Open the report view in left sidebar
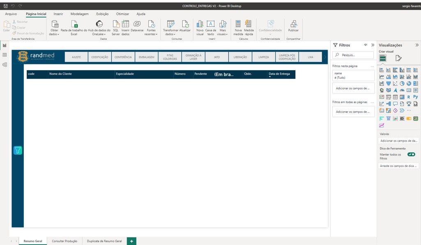Image resolution: width=421 pixels, height=245 pixels. pyautogui.click(x=5, y=46)
